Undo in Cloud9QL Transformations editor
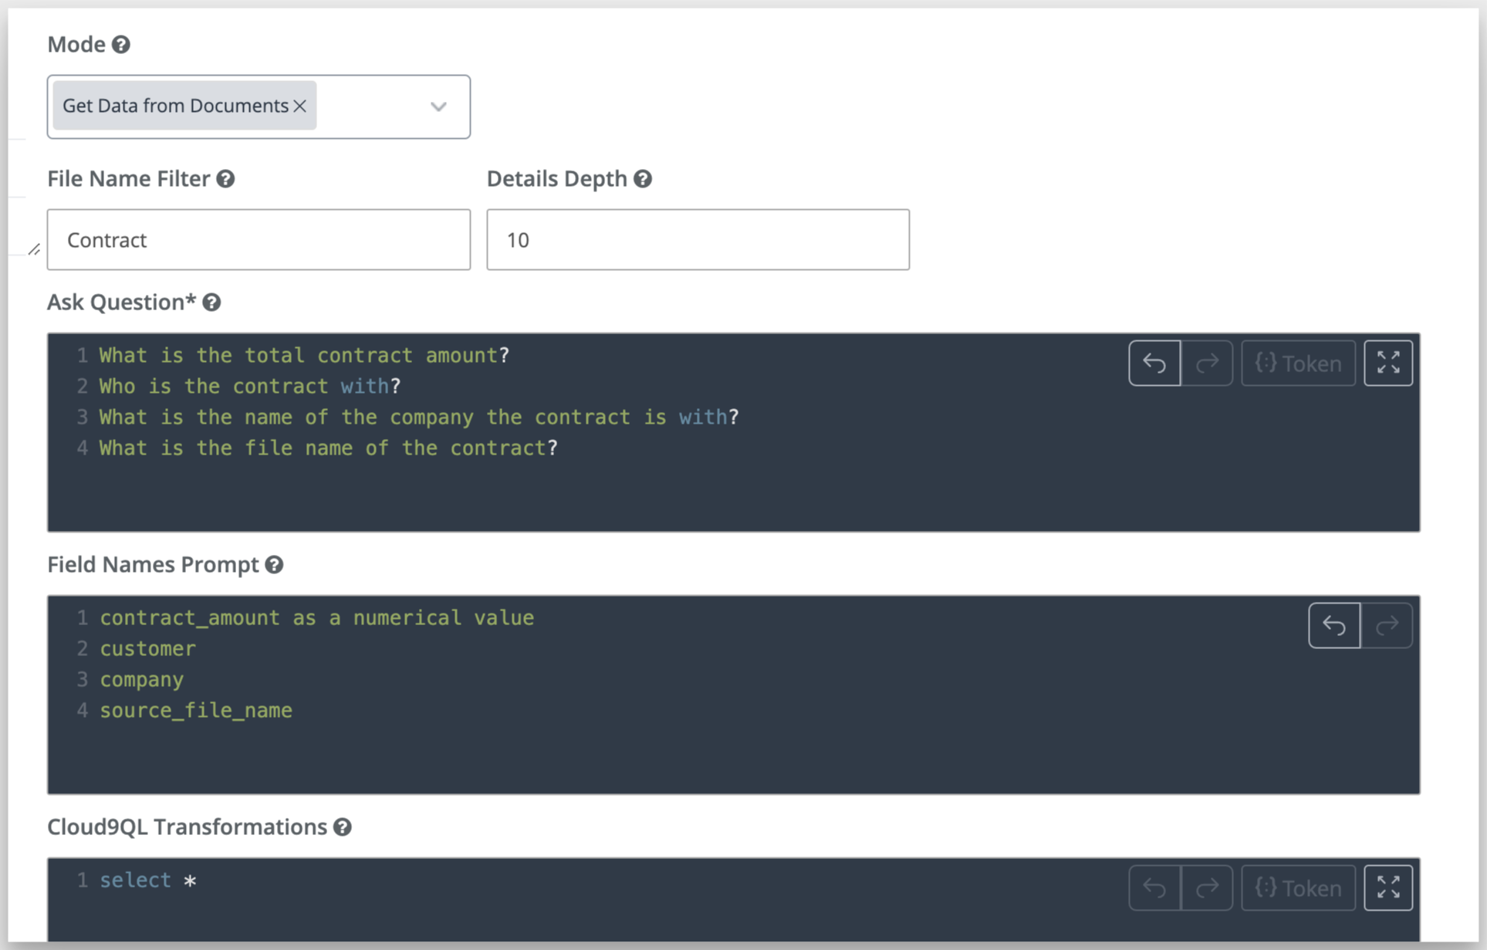This screenshot has width=1487, height=950. (1154, 887)
